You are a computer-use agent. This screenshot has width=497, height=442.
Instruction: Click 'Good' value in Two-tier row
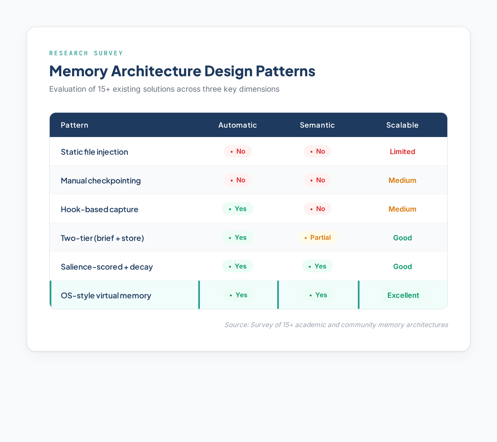(x=403, y=238)
